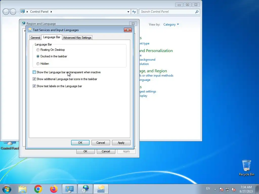The height and width of the screenshot is (194, 259).
Task: Open File Explorer from the taskbar
Action: 23,189
